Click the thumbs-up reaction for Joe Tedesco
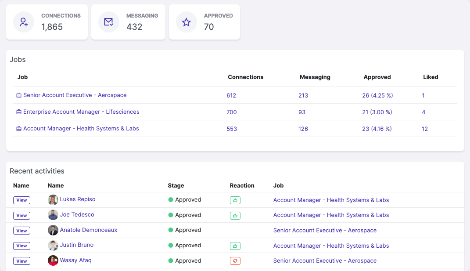The height and width of the screenshot is (271, 470). pos(235,215)
